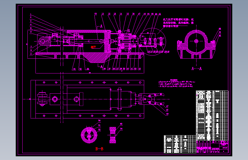
Task: Click balloon number 4 callout
Action: (31, 24)
